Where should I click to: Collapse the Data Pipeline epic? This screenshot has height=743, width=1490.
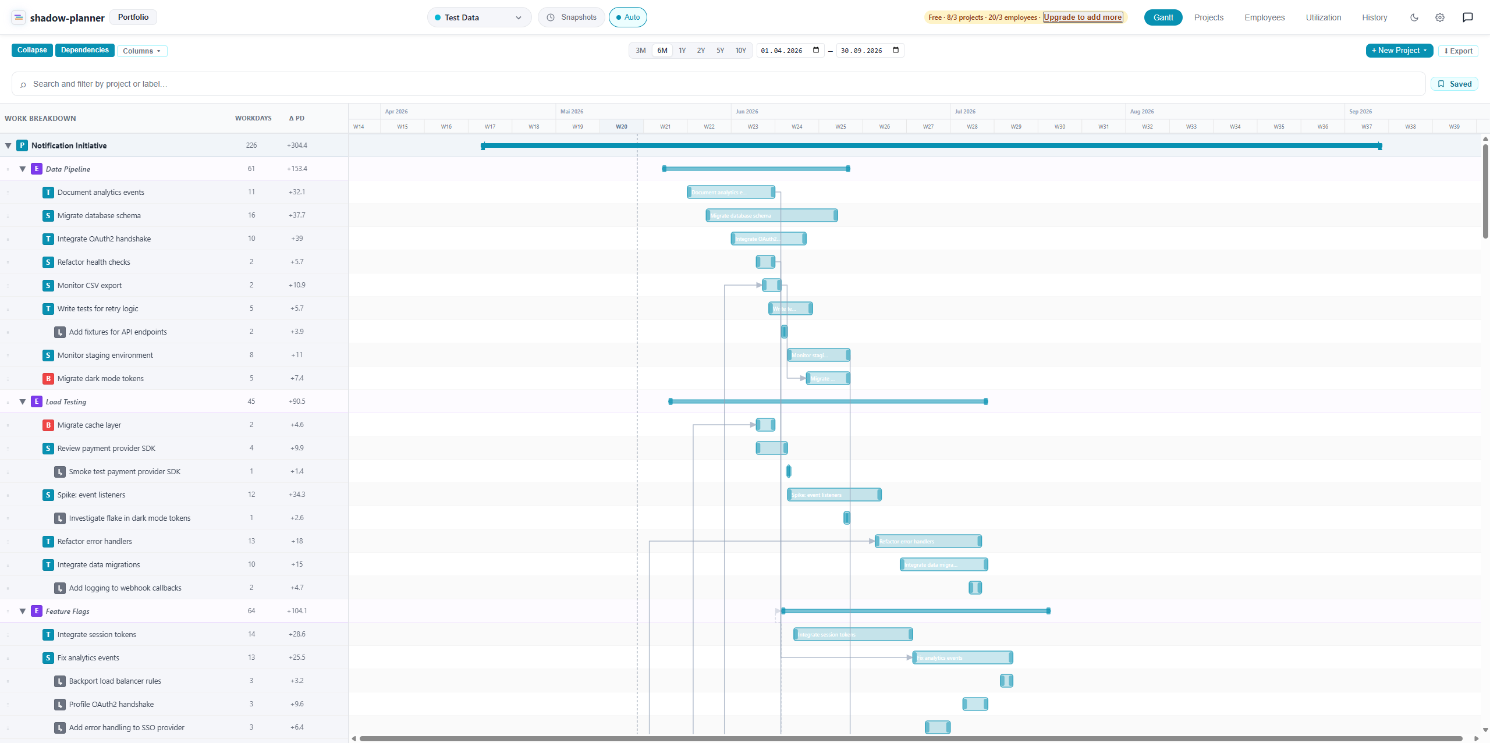click(23, 169)
